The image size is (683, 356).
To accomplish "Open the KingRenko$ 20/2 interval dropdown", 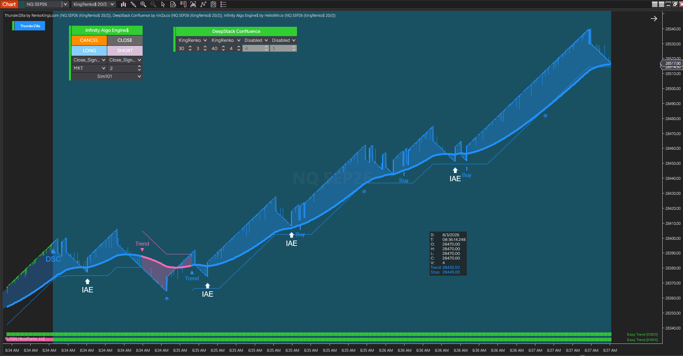I will (x=94, y=4).
